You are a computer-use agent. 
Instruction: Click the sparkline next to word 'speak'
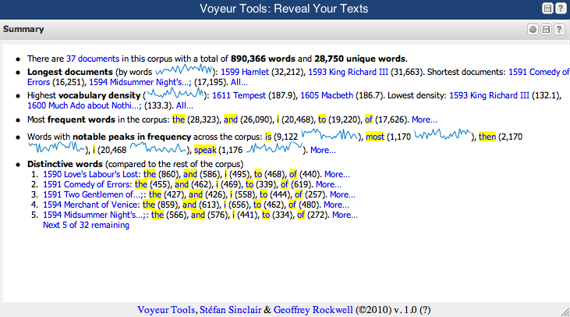tap(274, 148)
